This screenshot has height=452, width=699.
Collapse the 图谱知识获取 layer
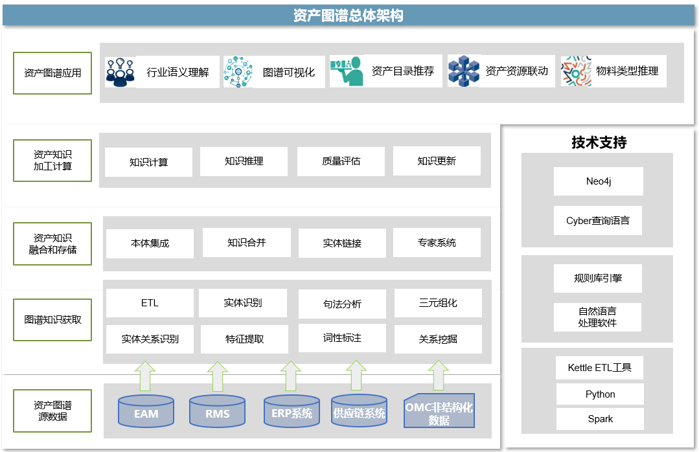click(52, 320)
